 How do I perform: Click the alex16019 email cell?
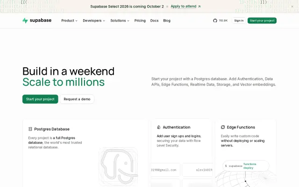tap(198, 170)
